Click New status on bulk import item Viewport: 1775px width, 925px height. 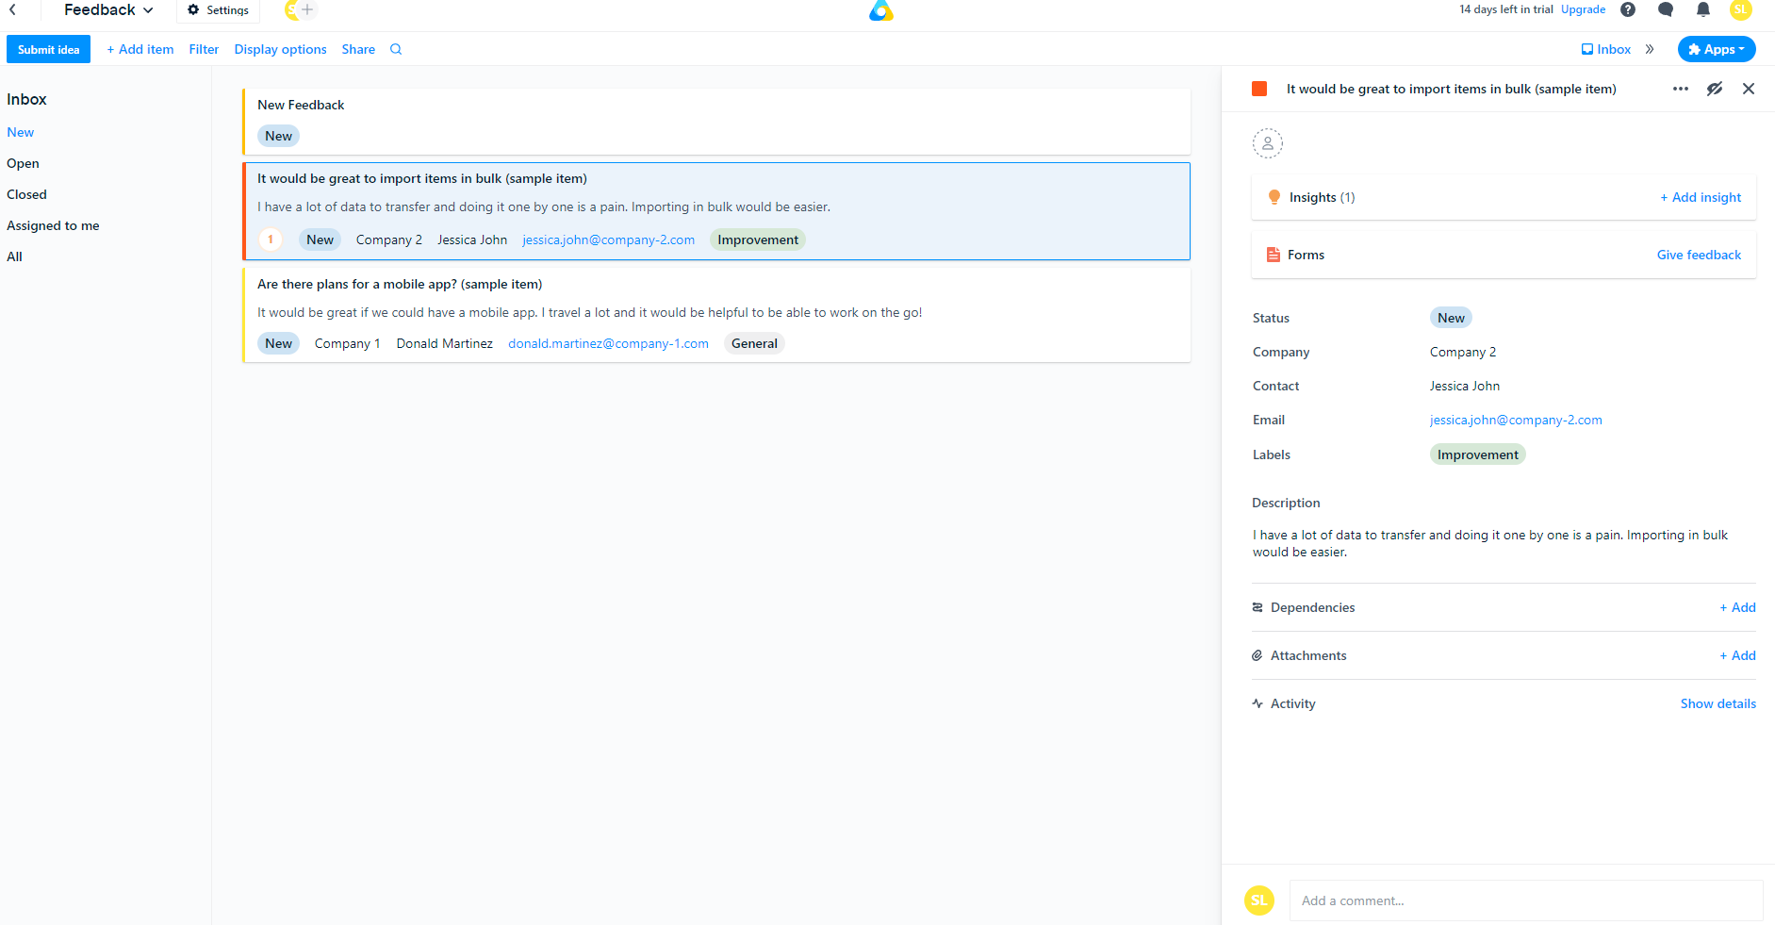(x=320, y=240)
